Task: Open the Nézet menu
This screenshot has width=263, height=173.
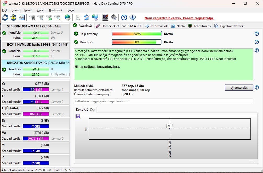Action: click(x=28, y=10)
